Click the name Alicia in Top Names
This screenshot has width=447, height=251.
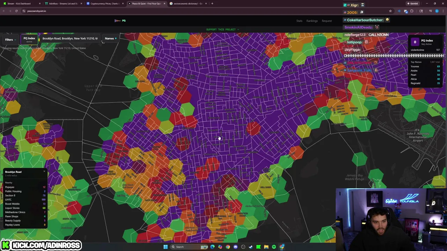click(414, 79)
